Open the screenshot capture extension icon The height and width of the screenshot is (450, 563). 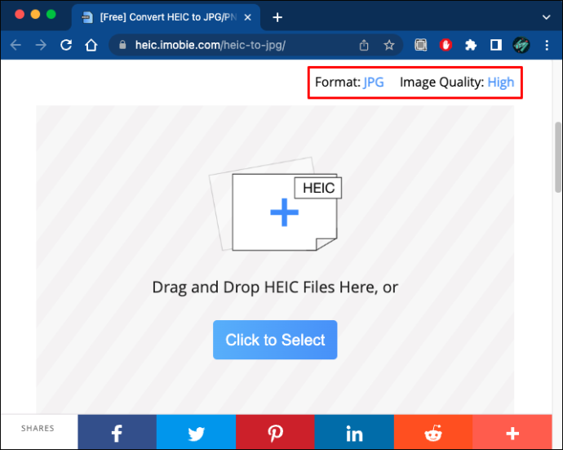(x=421, y=45)
